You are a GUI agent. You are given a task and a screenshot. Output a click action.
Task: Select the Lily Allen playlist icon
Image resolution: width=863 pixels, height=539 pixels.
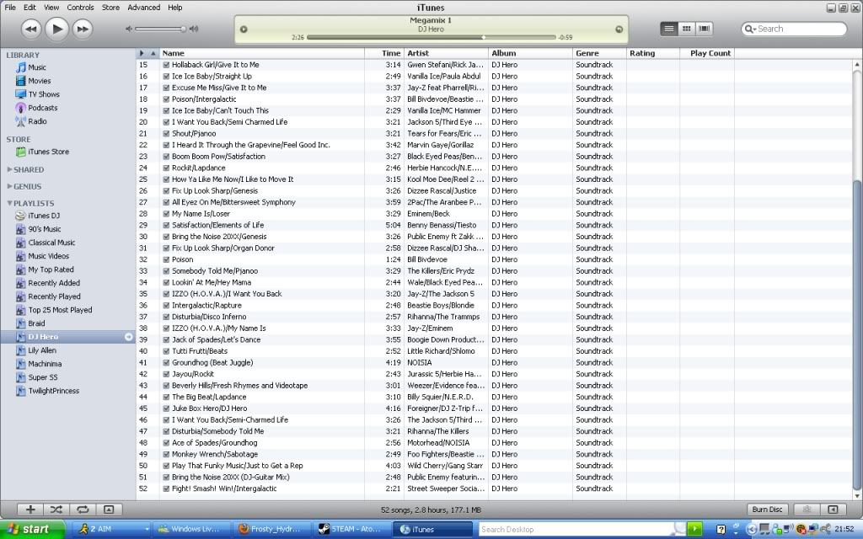[x=21, y=350]
